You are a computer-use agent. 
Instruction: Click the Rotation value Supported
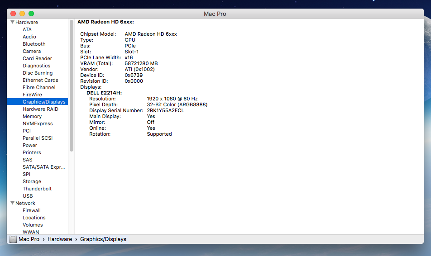159,134
